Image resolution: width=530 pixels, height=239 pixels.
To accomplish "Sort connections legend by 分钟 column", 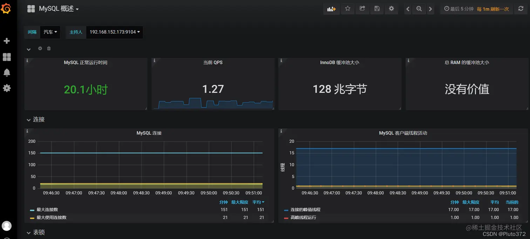I will pos(224,202).
